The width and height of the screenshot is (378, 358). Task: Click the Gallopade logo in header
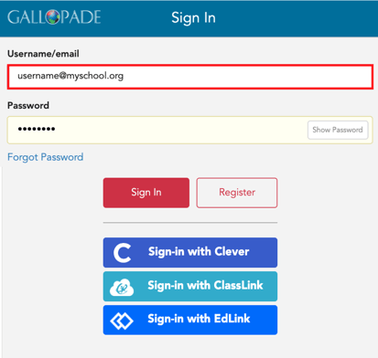pos(54,17)
